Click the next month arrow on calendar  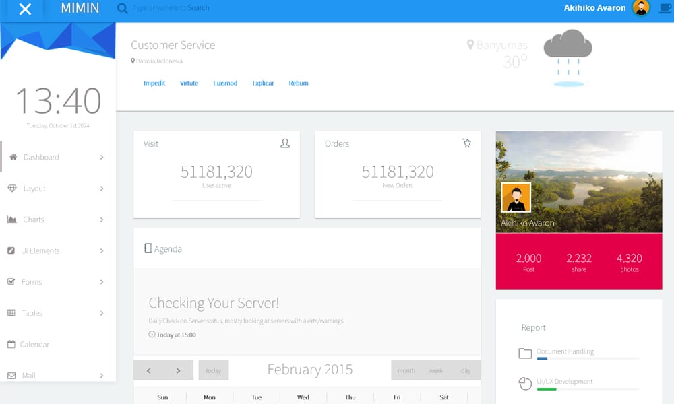(179, 370)
